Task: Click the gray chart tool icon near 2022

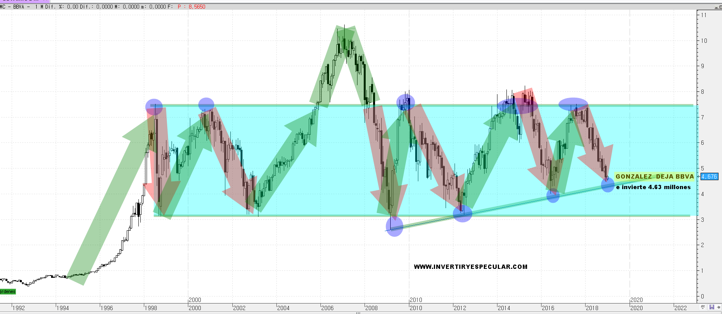Action: [703, 307]
